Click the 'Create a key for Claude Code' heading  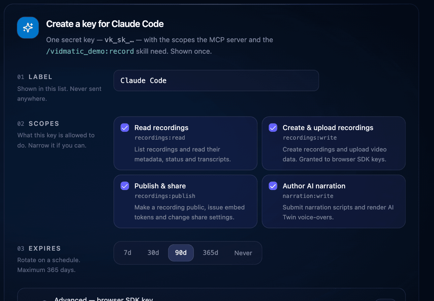(105, 24)
